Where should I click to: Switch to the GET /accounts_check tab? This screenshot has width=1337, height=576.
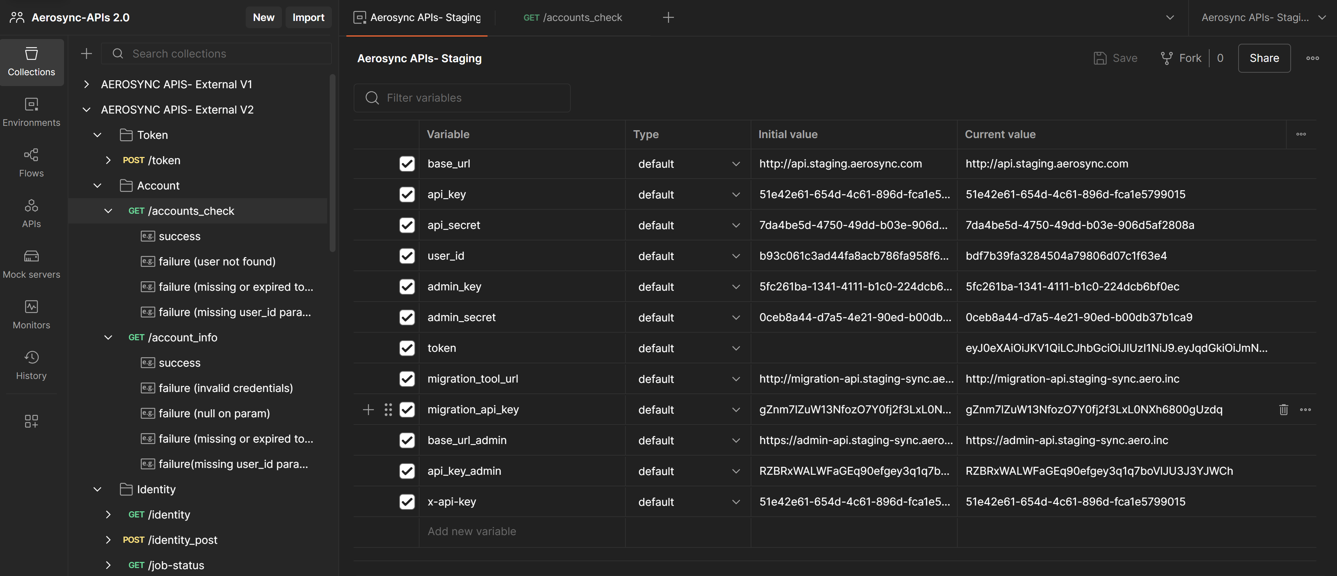[572, 18]
